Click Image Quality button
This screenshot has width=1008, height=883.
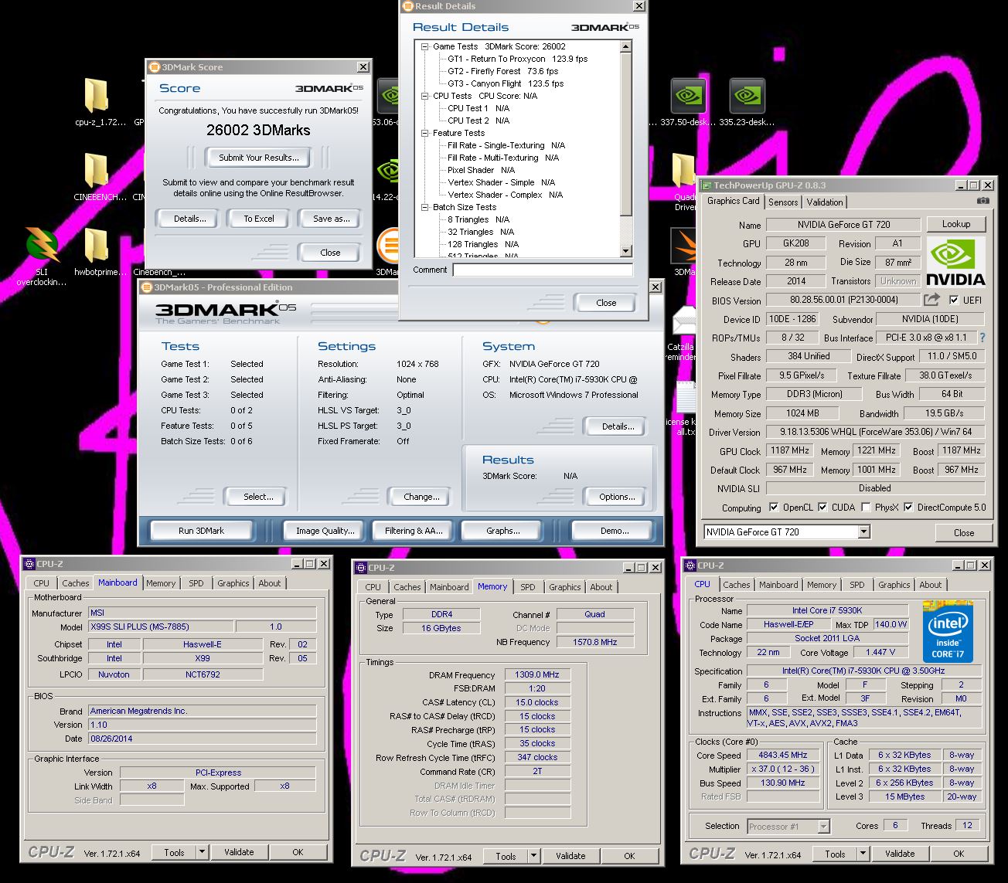(325, 531)
